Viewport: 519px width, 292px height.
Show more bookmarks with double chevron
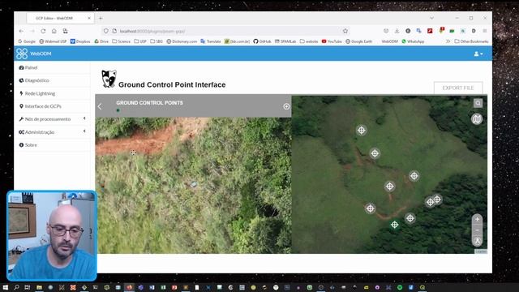[x=448, y=41]
